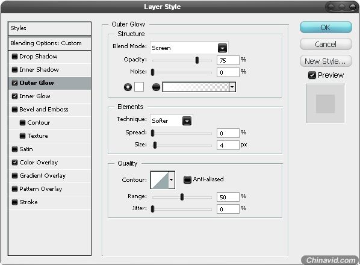Click the OK button
Viewport: 360px width, 265px height.
click(326, 28)
